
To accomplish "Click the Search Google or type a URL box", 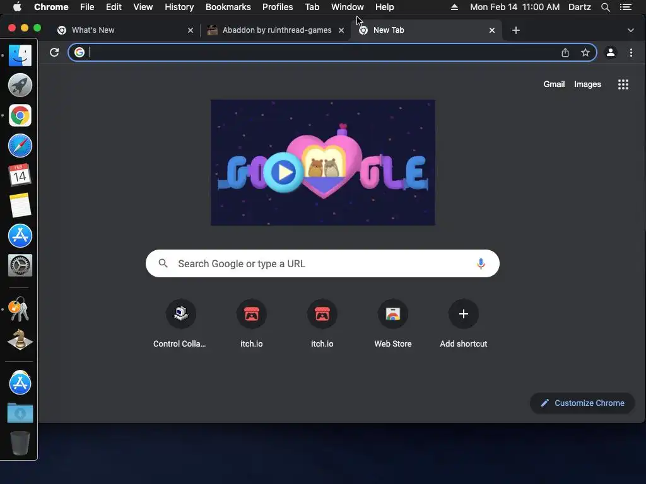I will tap(322, 263).
